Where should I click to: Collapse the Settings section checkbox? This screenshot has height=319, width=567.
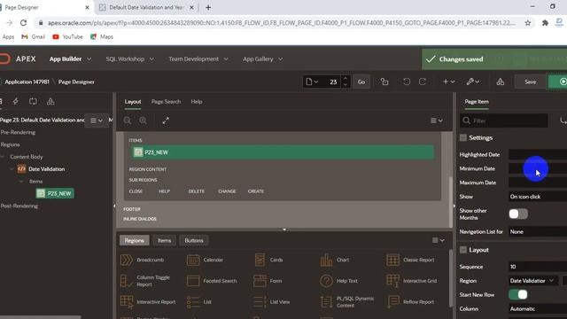coord(462,138)
